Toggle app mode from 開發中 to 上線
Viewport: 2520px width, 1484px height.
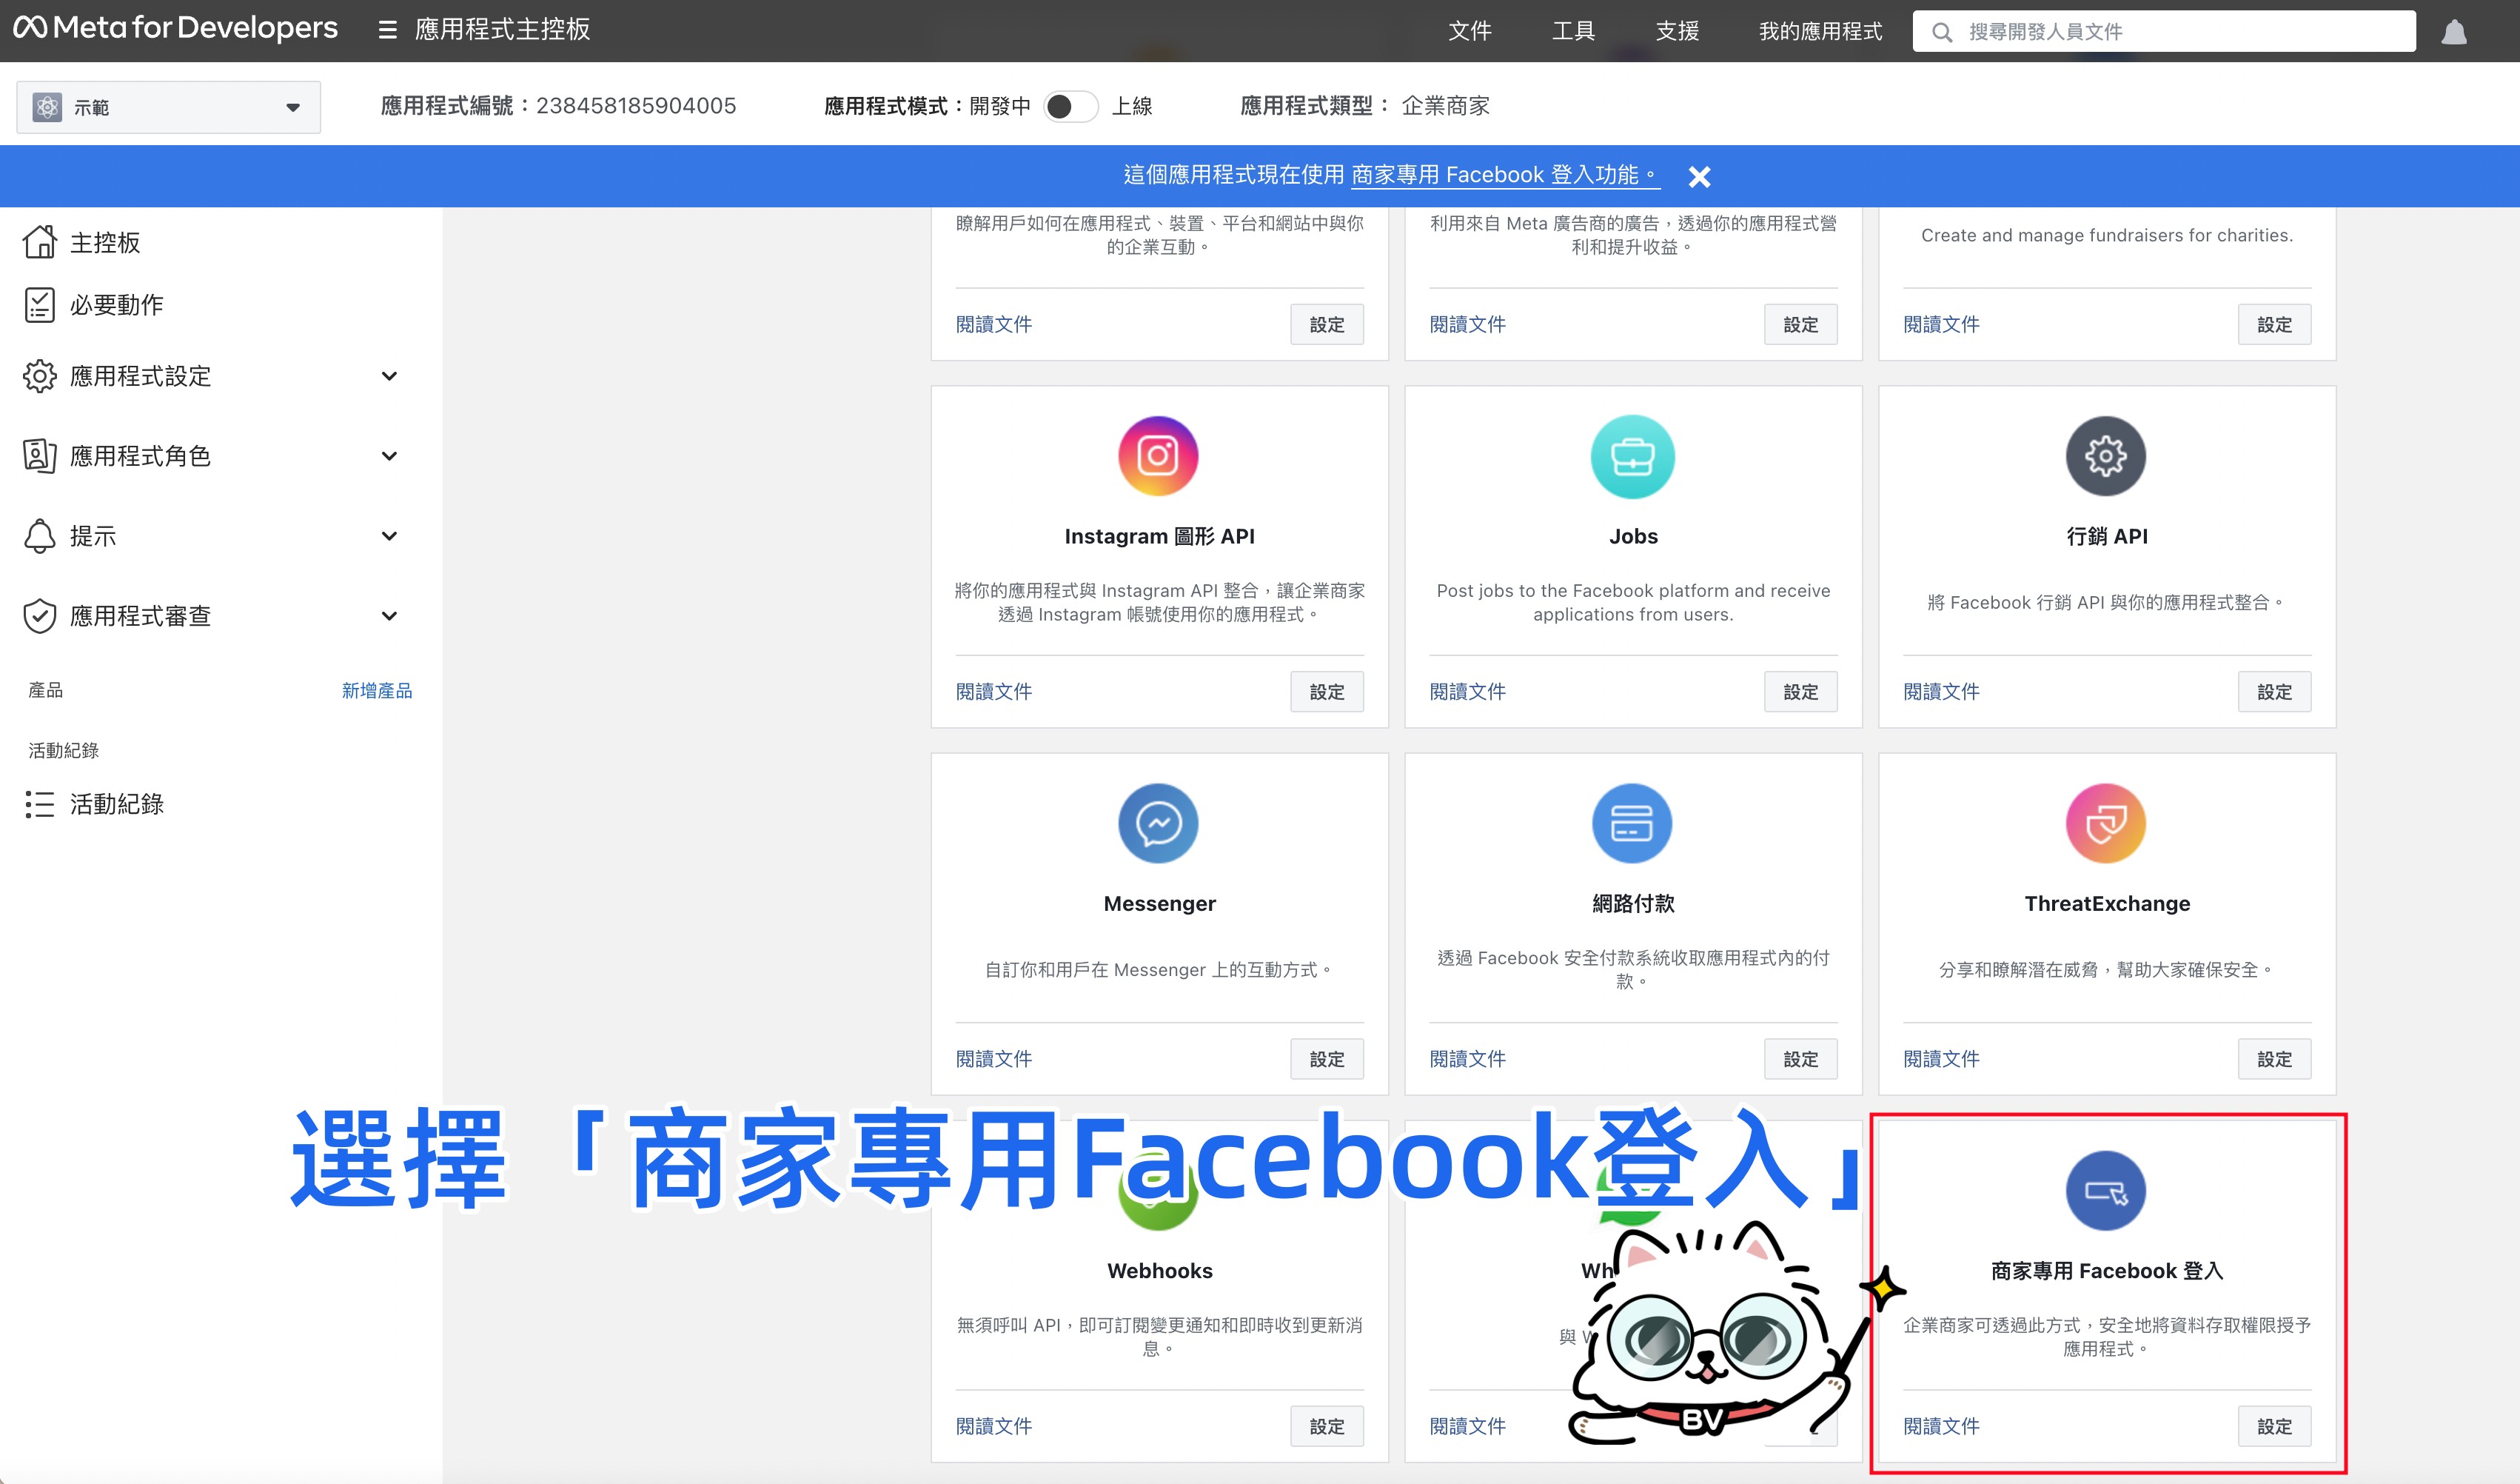click(1070, 106)
